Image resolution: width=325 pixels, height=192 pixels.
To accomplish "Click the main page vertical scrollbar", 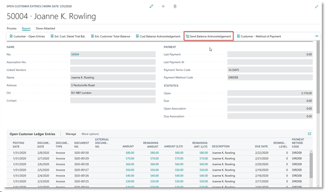I will pos(318,77).
